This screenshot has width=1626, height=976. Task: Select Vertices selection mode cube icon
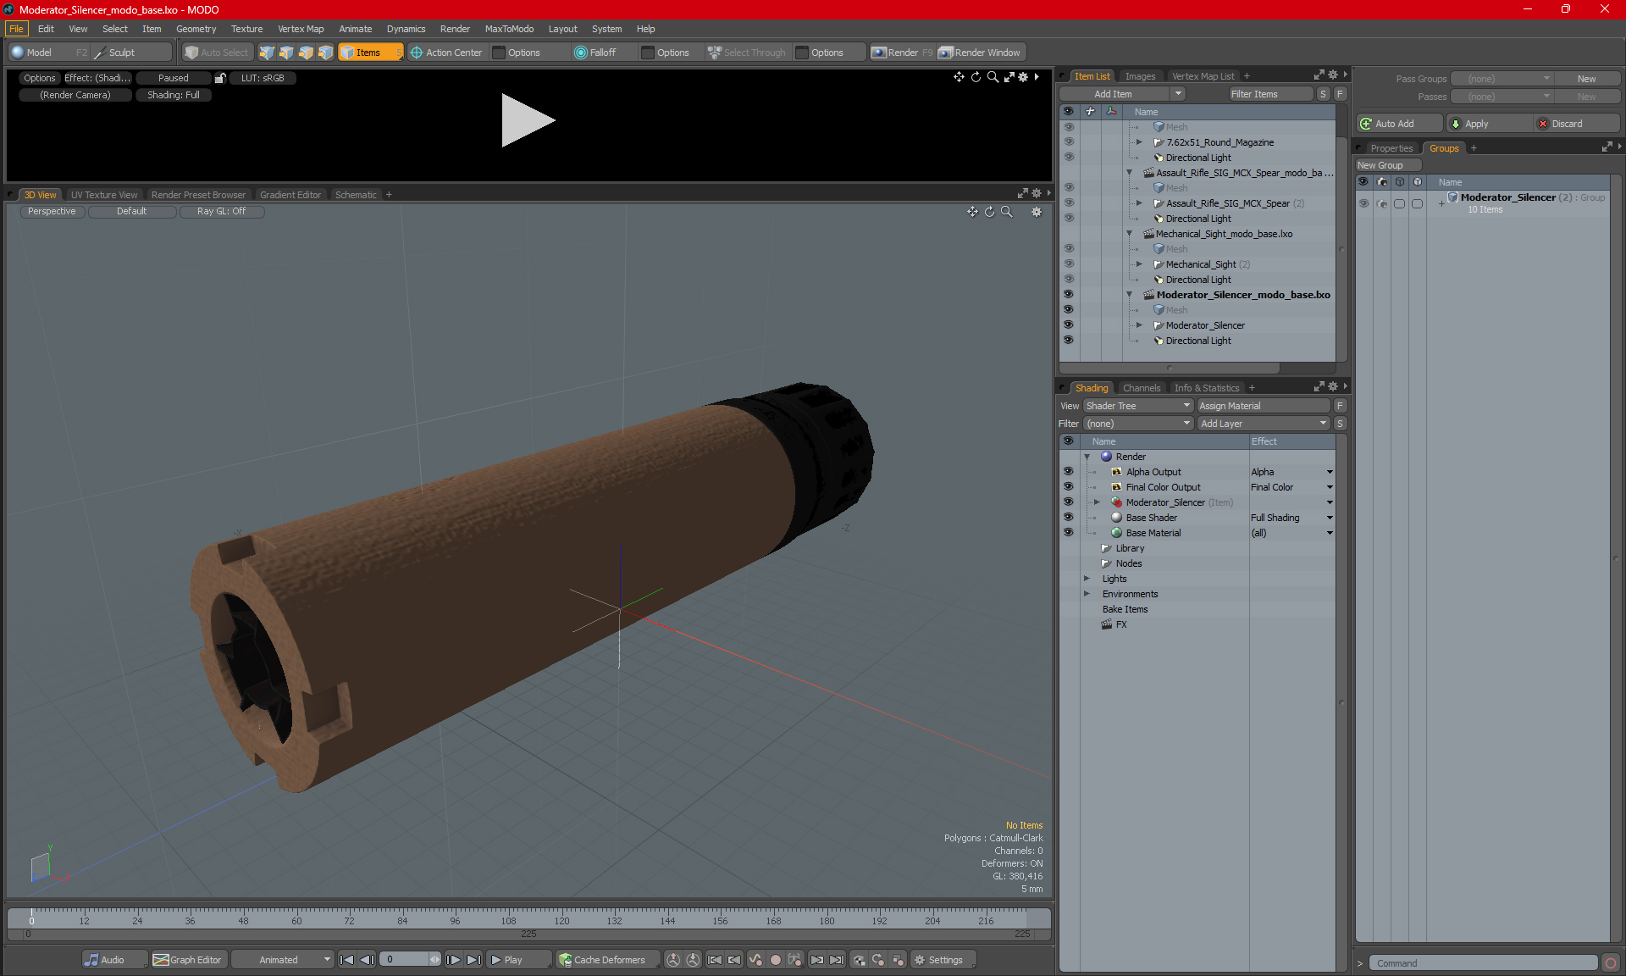[x=267, y=53]
